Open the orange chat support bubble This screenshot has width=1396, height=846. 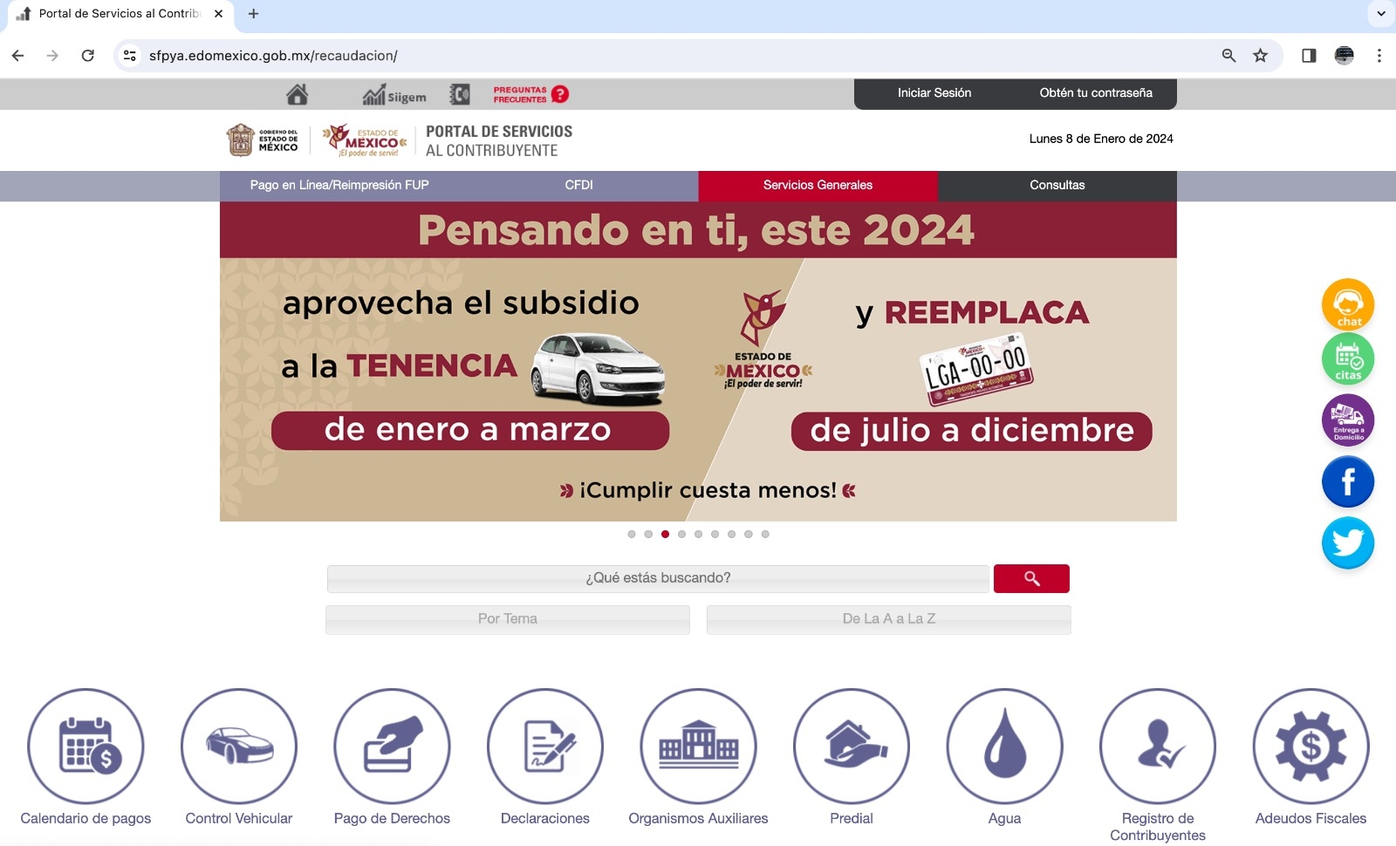[1347, 304]
